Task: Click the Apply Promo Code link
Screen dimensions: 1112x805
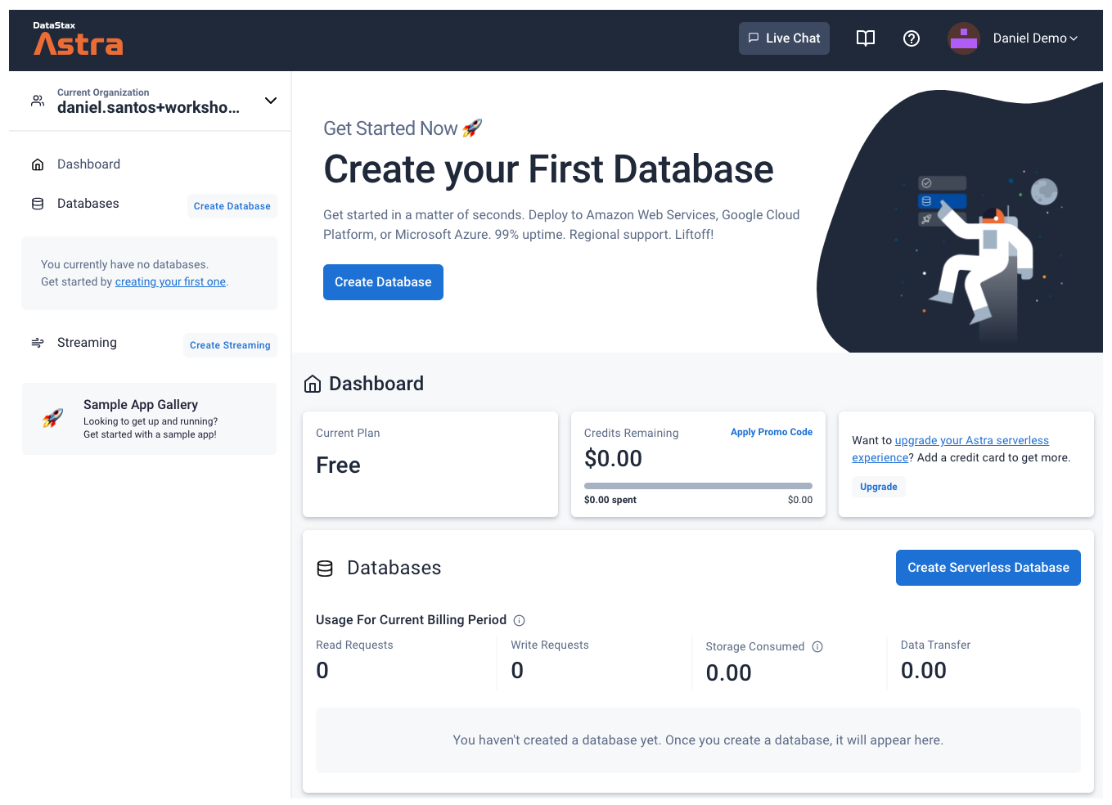Action: point(772,432)
